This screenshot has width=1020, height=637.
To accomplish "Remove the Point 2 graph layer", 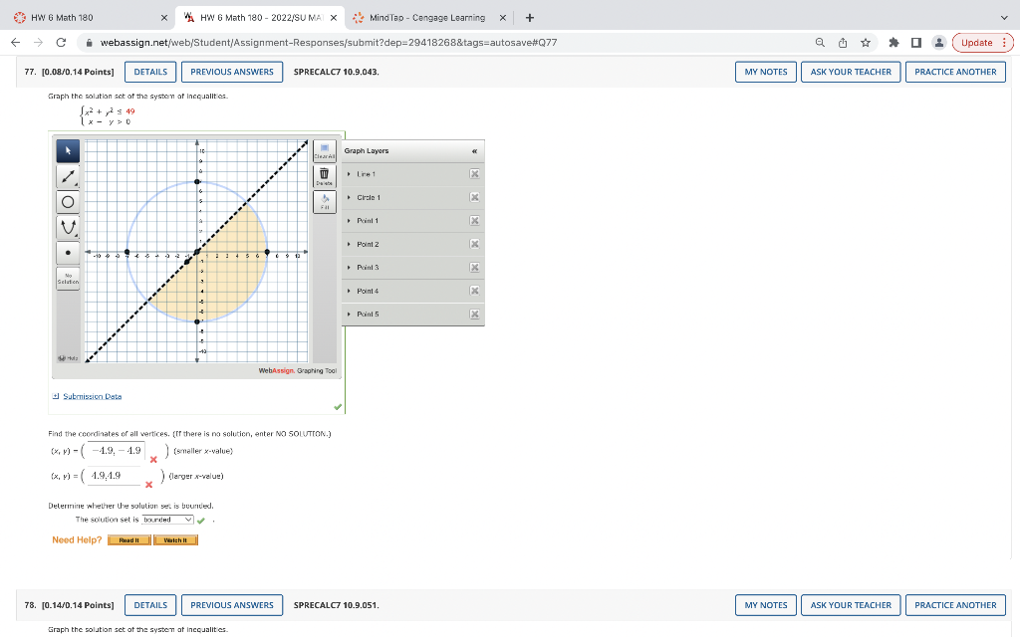I will pyautogui.click(x=475, y=244).
